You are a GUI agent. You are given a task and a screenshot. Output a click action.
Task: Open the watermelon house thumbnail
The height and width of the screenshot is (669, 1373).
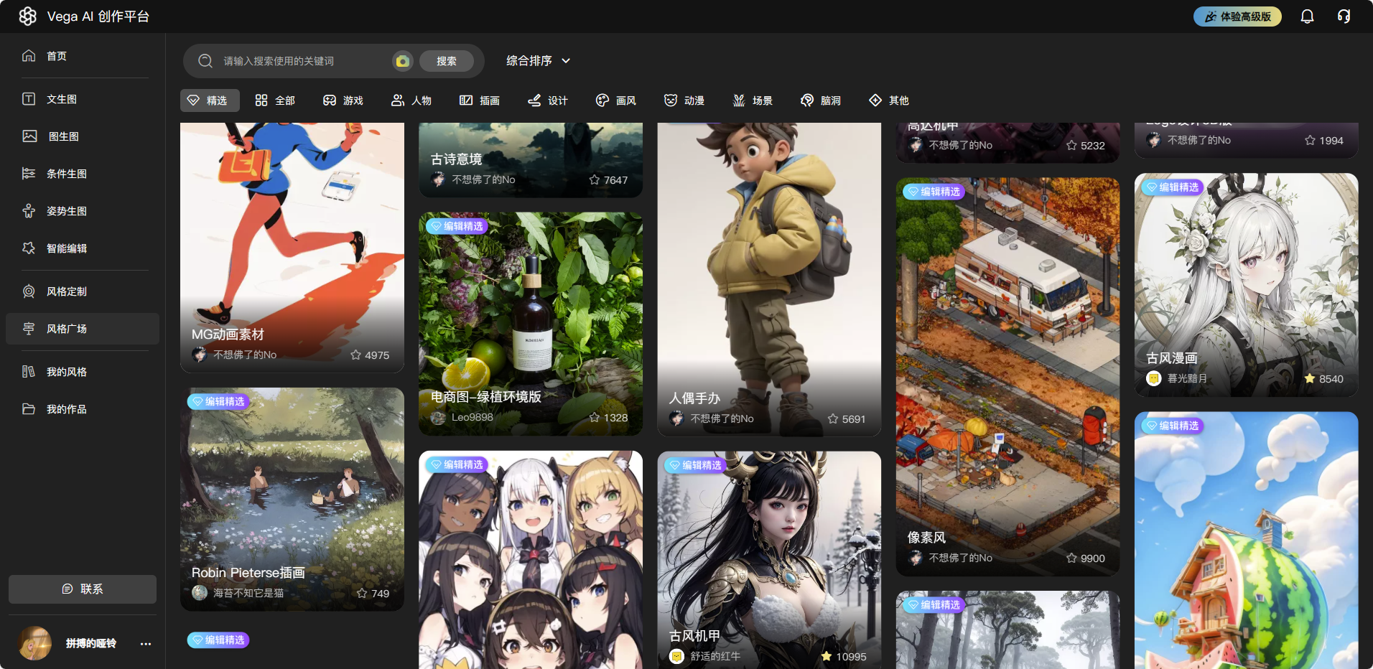point(1246,541)
